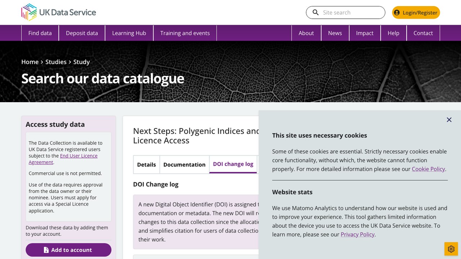This screenshot has height=259, width=461.
Task: Go to the Home breadcrumb
Action: (x=30, y=62)
